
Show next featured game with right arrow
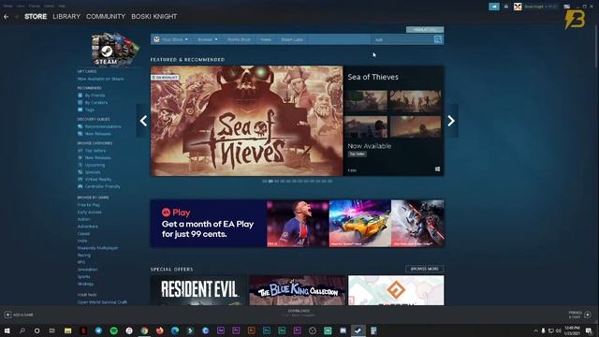(x=451, y=121)
